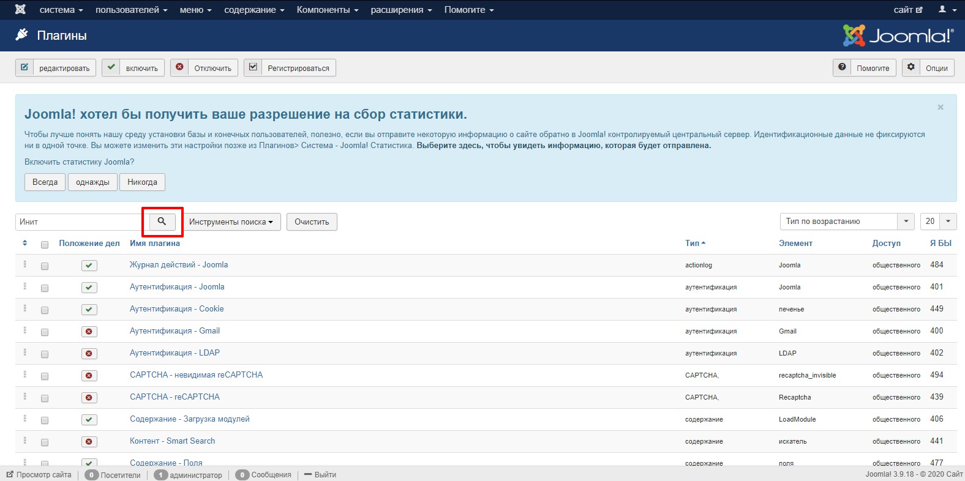
Task: Open the Тип по возрастанию sort dropdown
Action: point(847,222)
